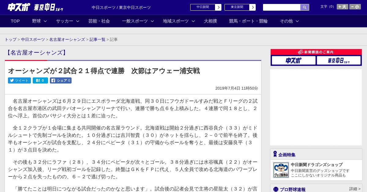The image size is (367, 192).
Task: Open 一般スポーツ menu
Action: click(135, 21)
